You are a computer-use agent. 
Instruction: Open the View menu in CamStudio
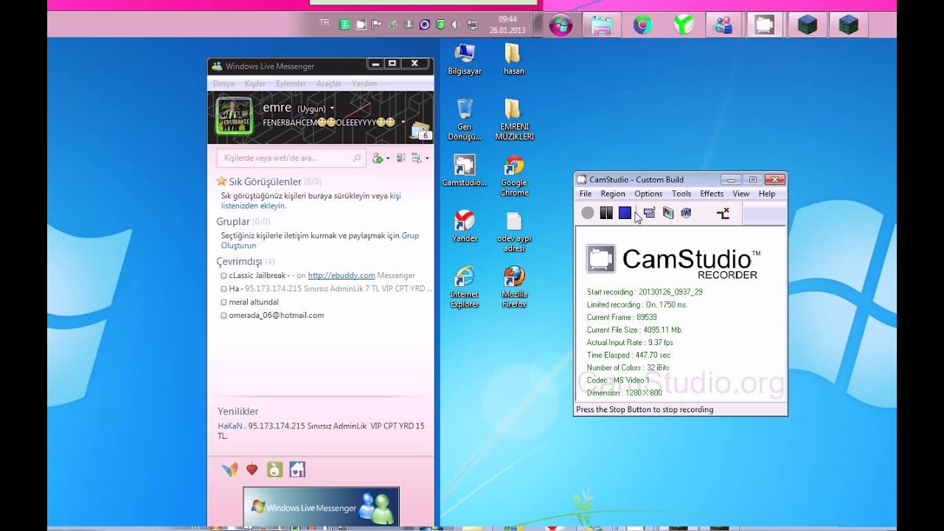(741, 194)
